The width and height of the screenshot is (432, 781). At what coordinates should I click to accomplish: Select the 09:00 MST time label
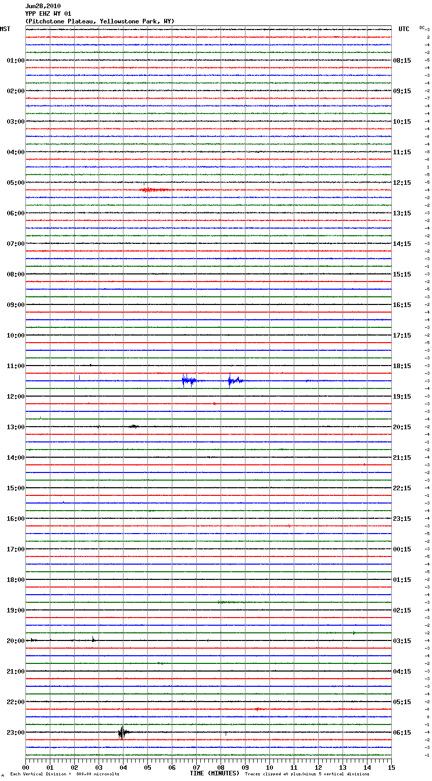click(16, 305)
